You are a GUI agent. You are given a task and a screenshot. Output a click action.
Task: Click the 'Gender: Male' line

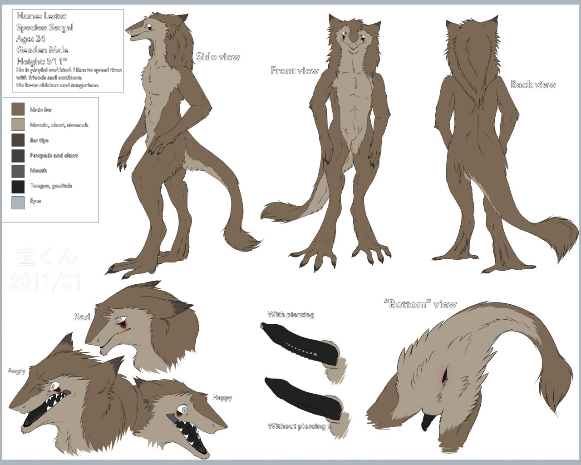point(42,50)
